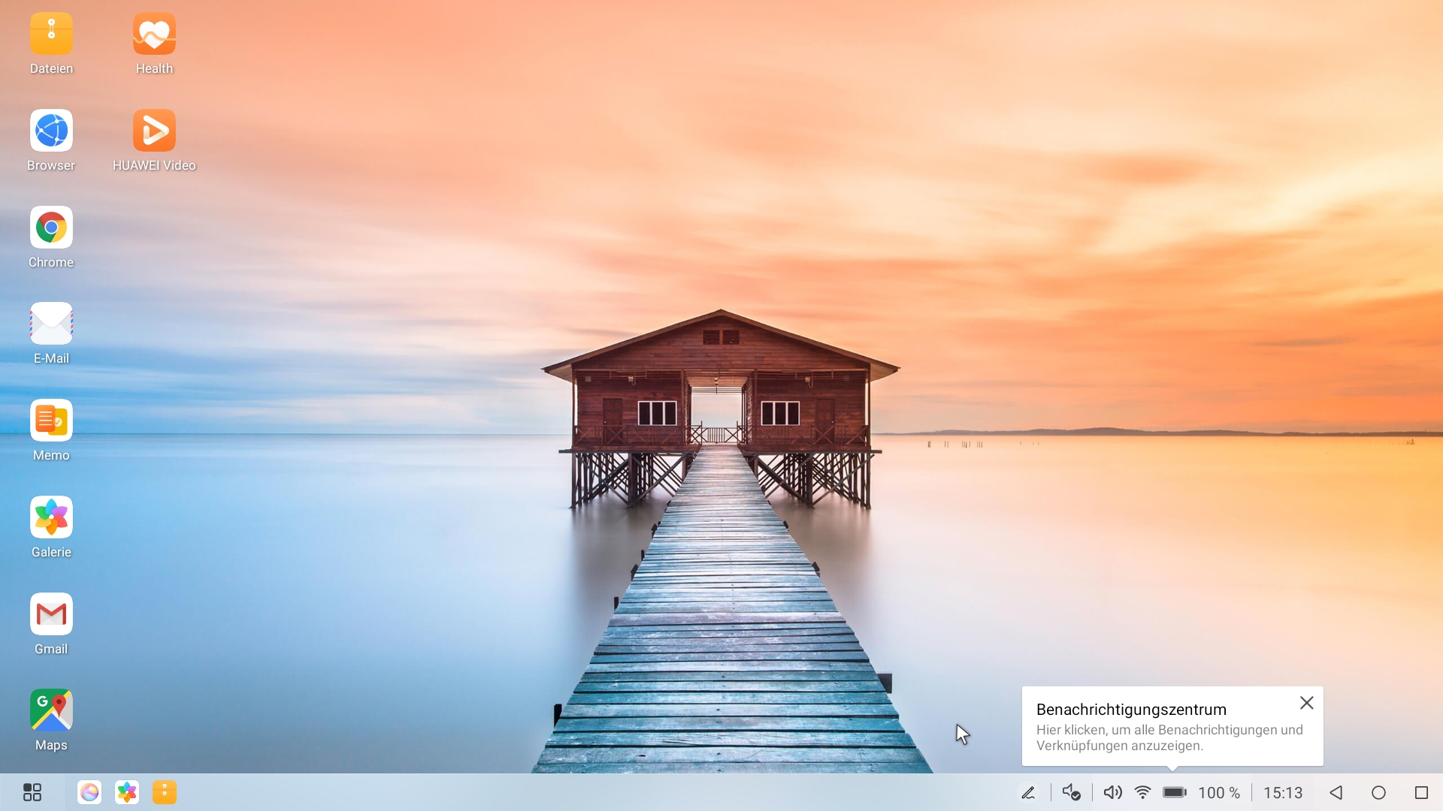Open the app launcher grid in taskbar

click(32, 792)
